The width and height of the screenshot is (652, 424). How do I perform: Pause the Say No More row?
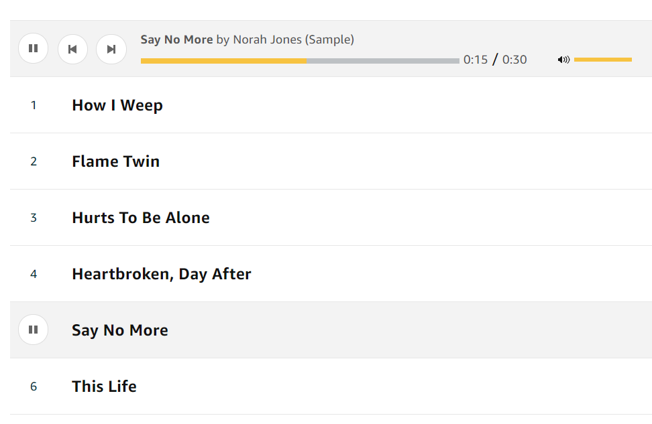pyautogui.click(x=34, y=330)
